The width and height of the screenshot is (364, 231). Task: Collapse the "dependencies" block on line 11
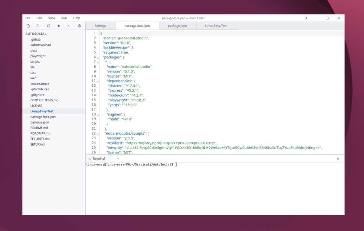pyautogui.click(x=98, y=81)
